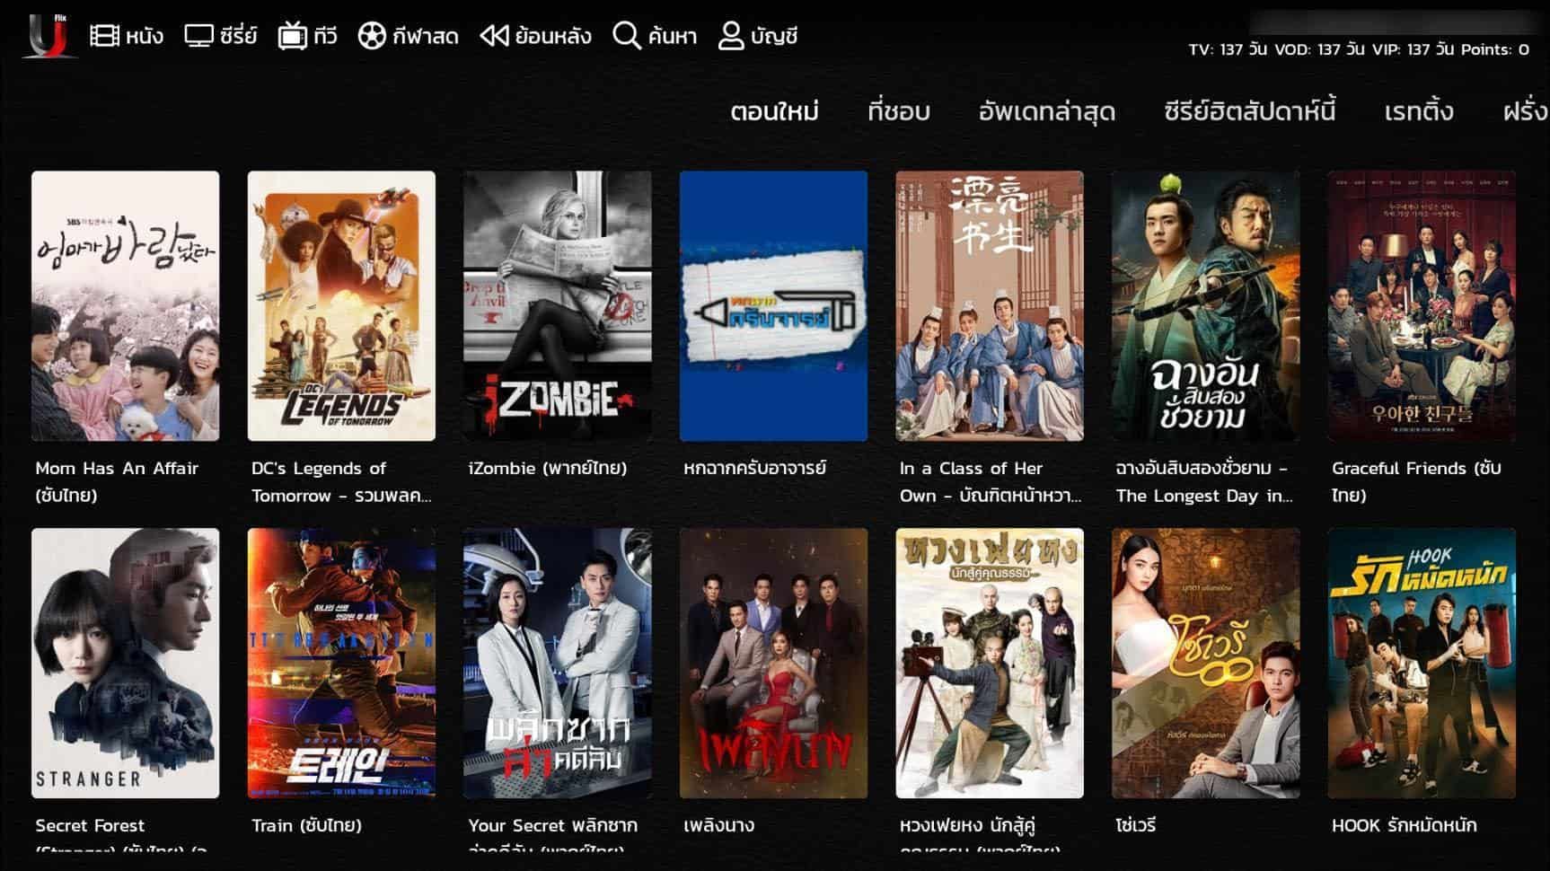This screenshot has width=1550, height=871.
Task: Open Mom Has An Affair poster
Action: (125, 305)
